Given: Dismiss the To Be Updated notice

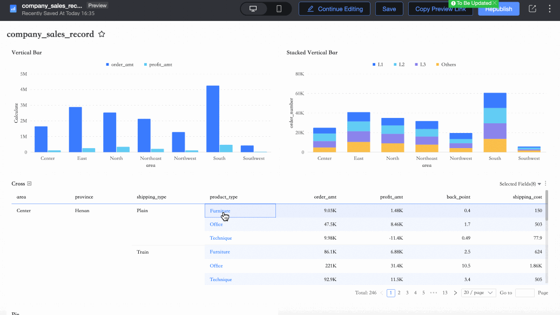Looking at the screenshot, I should click(x=495, y=3).
